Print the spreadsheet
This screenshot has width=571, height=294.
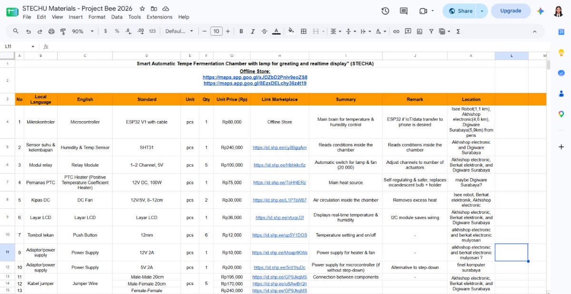click(x=51, y=31)
